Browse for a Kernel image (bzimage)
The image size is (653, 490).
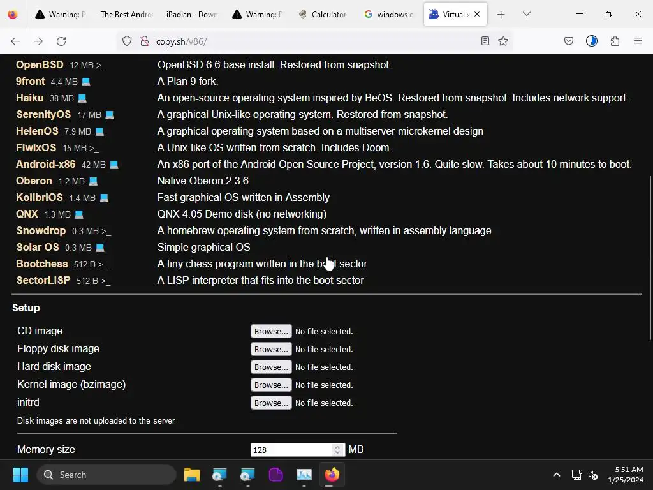point(271,385)
